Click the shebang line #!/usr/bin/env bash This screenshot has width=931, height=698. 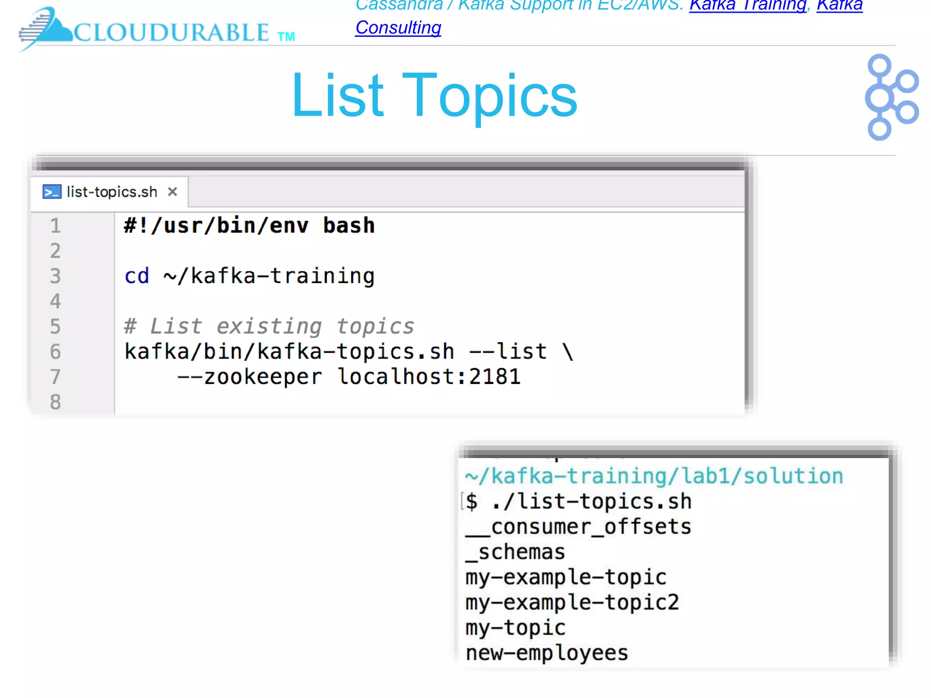[249, 226]
